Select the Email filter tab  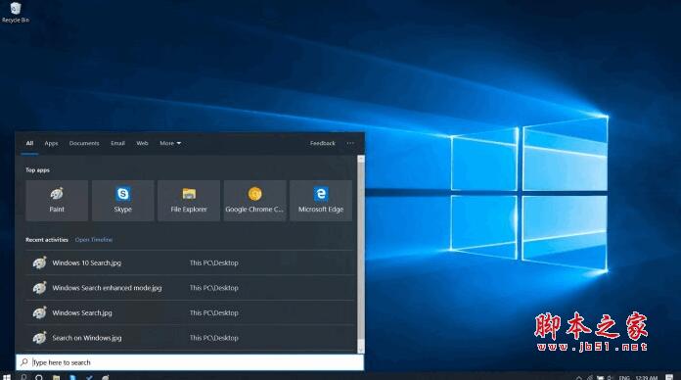pos(117,143)
